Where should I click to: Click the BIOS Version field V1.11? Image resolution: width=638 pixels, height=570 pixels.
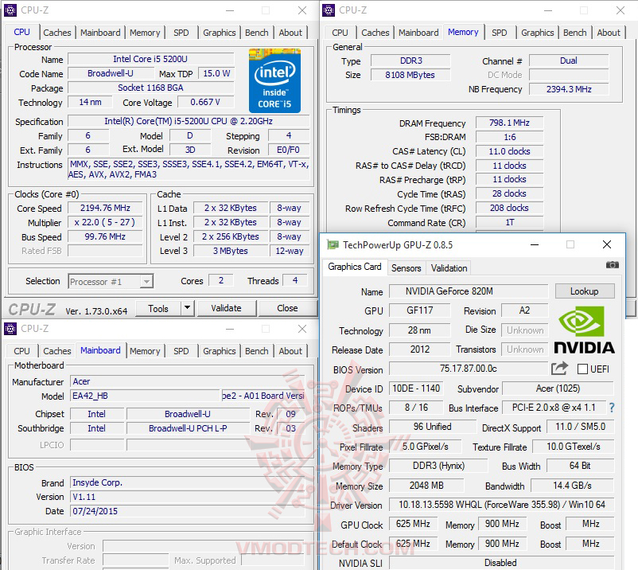187,497
